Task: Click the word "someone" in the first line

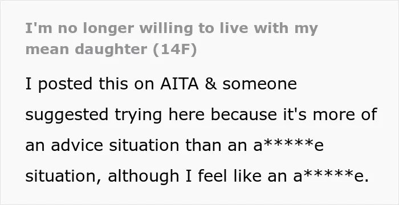Action: 259,84
